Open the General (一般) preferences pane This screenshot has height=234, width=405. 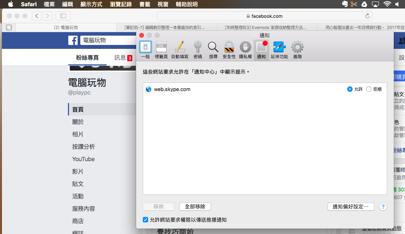(x=145, y=50)
